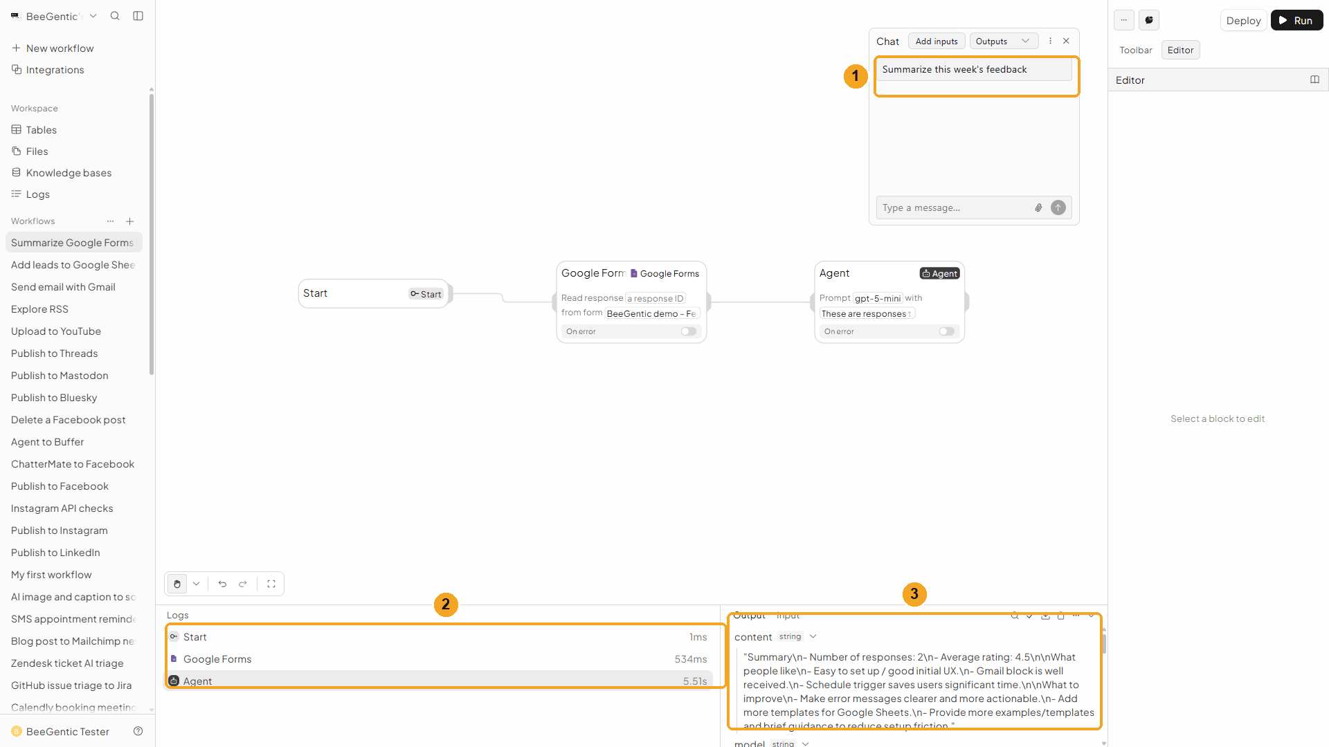
Task: Open the Send email with Gmail workflow
Action: click(x=73, y=286)
